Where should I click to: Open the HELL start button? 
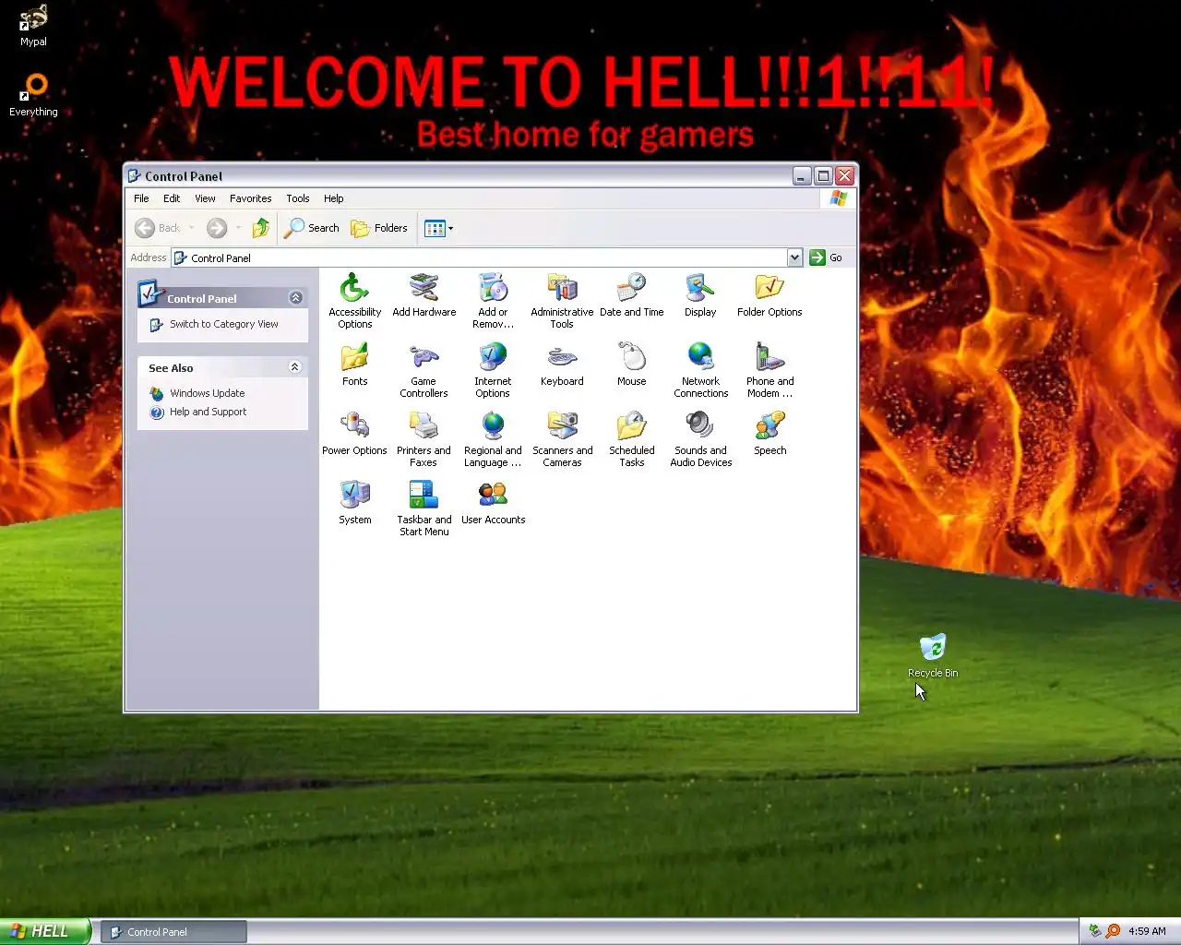pyautogui.click(x=45, y=931)
